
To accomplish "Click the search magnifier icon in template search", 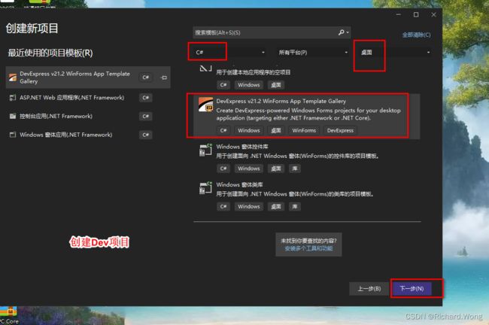I will coord(342,32).
